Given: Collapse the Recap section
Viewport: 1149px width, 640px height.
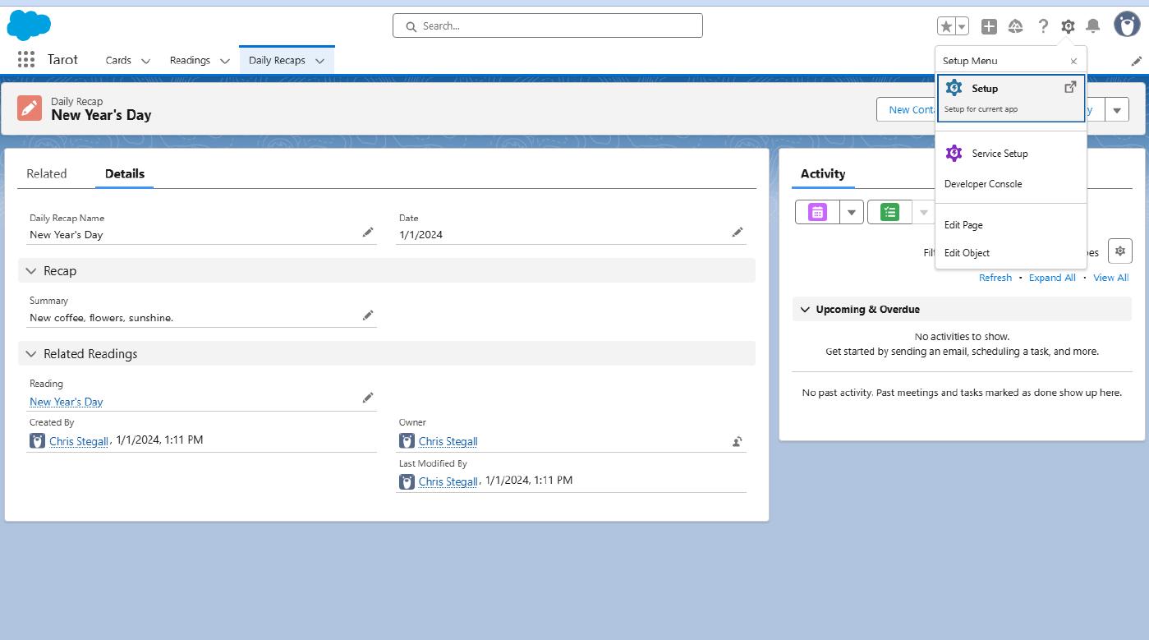Looking at the screenshot, I should [30, 270].
